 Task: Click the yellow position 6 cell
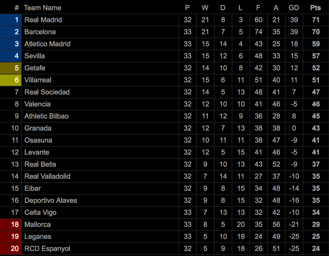[11, 80]
